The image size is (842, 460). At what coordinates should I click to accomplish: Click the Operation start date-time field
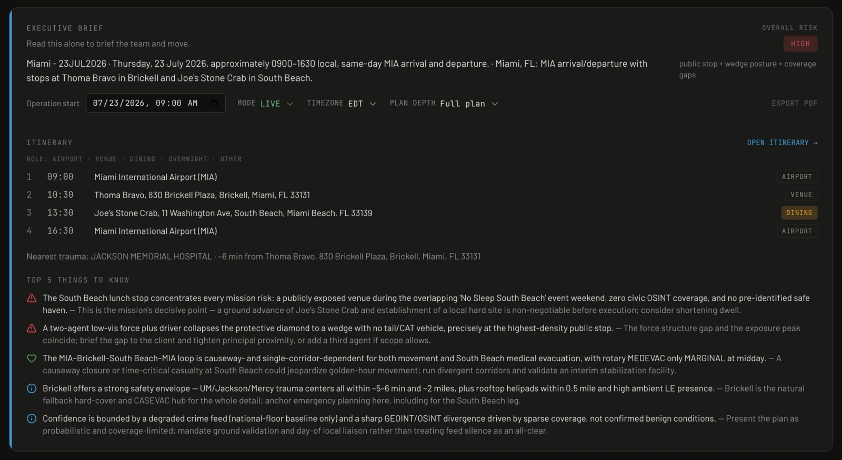tap(156, 103)
